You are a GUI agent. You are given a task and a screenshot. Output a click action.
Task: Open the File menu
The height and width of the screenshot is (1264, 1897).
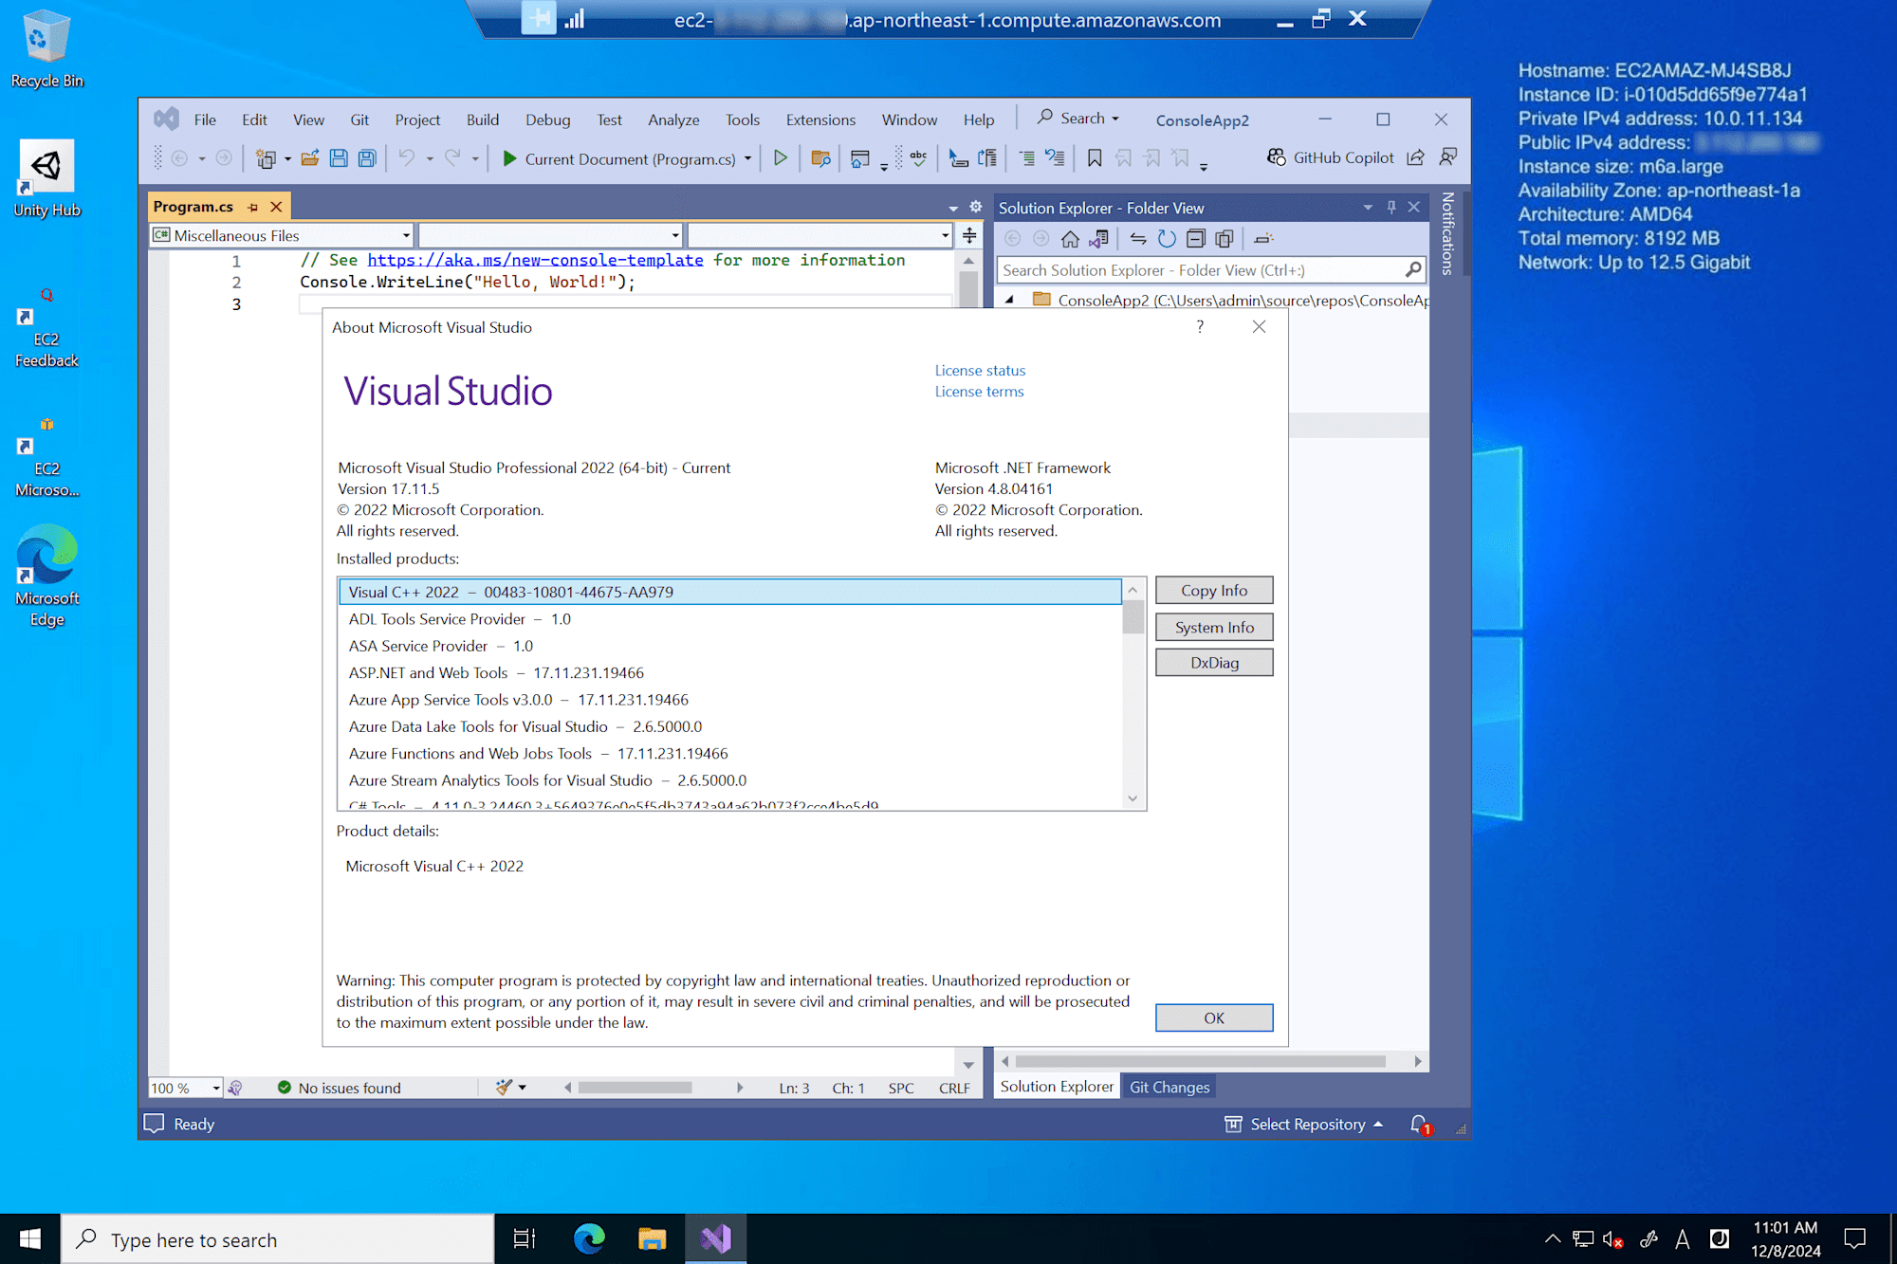205,119
